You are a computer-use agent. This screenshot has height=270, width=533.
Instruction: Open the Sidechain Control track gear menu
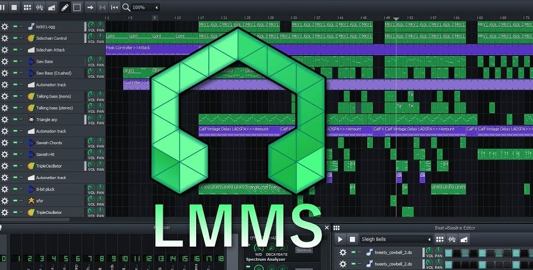(x=4, y=39)
